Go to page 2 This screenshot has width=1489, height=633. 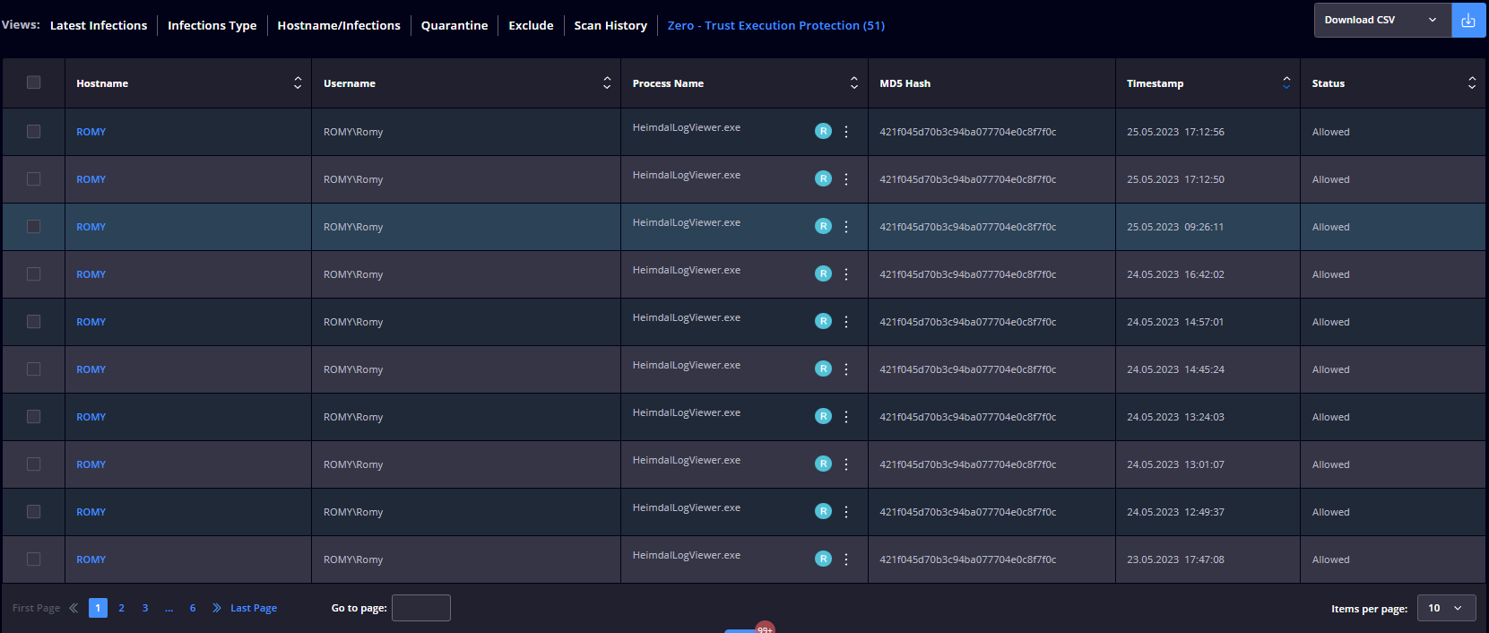coord(122,608)
